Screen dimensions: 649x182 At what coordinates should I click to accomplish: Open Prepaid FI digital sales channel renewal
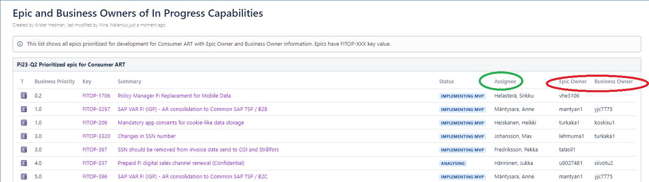pos(181,163)
